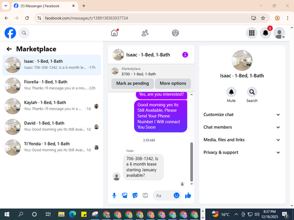Expand Media, files and links section
This screenshot has width=294, height=220.
(x=242, y=140)
